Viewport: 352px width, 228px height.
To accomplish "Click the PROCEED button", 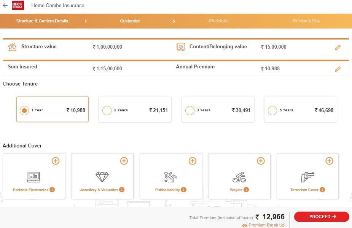I will click(322, 217).
